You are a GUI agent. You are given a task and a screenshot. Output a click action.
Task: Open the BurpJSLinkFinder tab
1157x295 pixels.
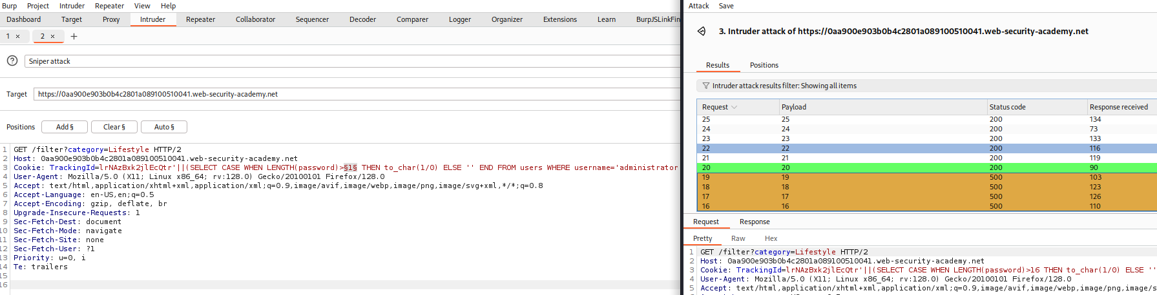tap(658, 19)
